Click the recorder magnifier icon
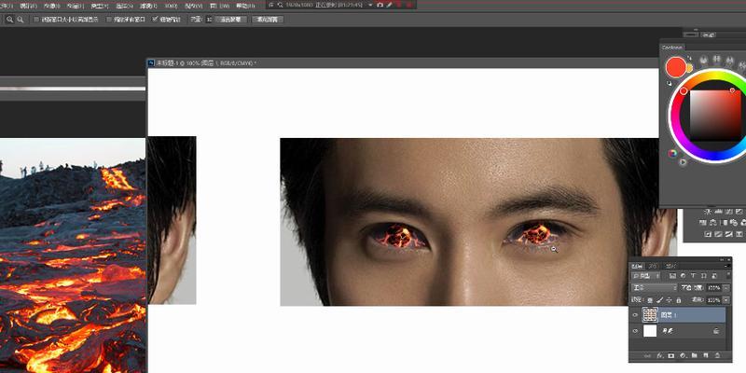Screen dimensions: 746x373 (x=280, y=5)
